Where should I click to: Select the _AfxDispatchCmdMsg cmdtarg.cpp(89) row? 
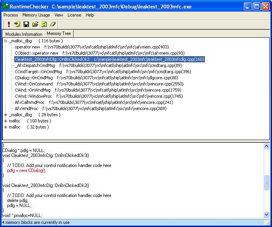(98, 65)
